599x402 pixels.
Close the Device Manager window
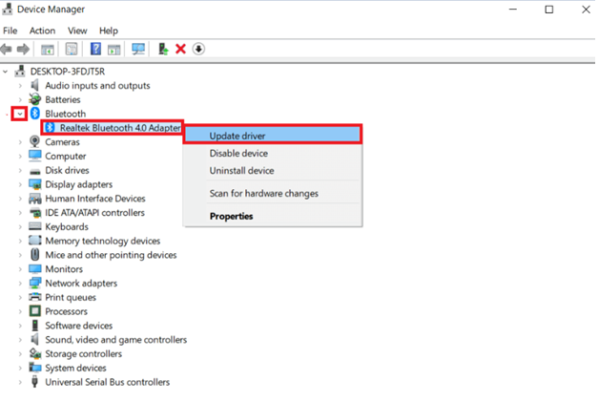point(586,10)
